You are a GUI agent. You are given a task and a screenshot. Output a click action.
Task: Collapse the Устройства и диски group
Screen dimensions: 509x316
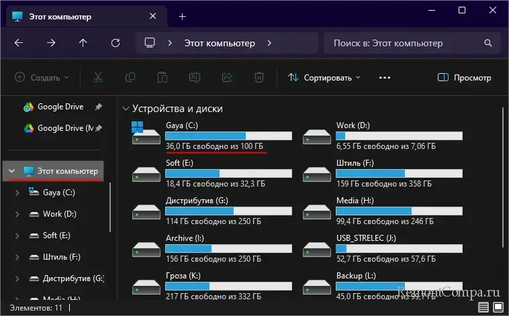pyautogui.click(x=125, y=108)
